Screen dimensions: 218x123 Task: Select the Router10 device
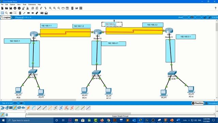(x=98, y=32)
